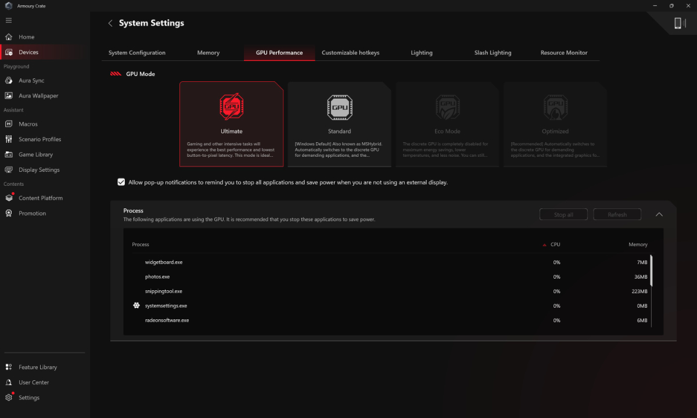Click the Ultimate mode description text
Image resolution: width=697 pixels, height=418 pixels.
coord(231,150)
